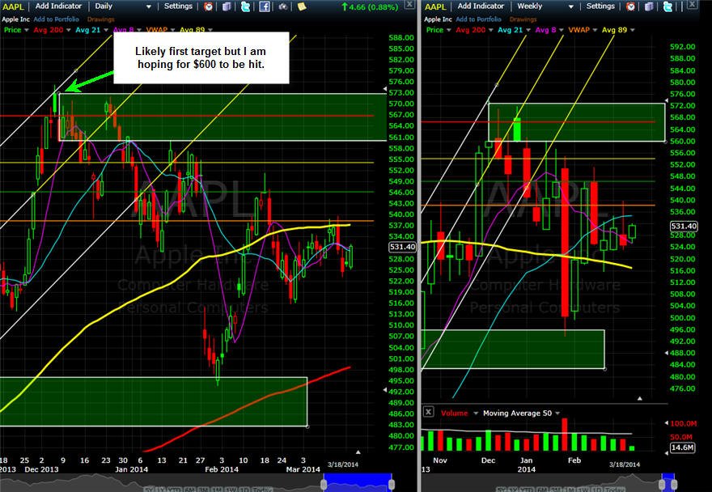Image resolution: width=712 pixels, height=492 pixels.
Task: Share Daily chart via Twitter icon
Action: [245, 6]
